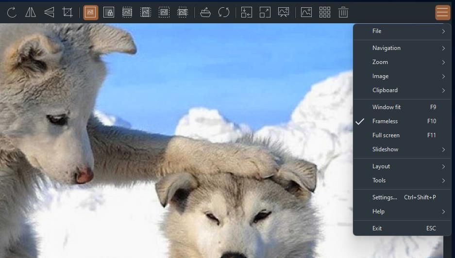Screen dimensions: 455x258
Task: Open the Image submenu
Action: click(x=402, y=76)
